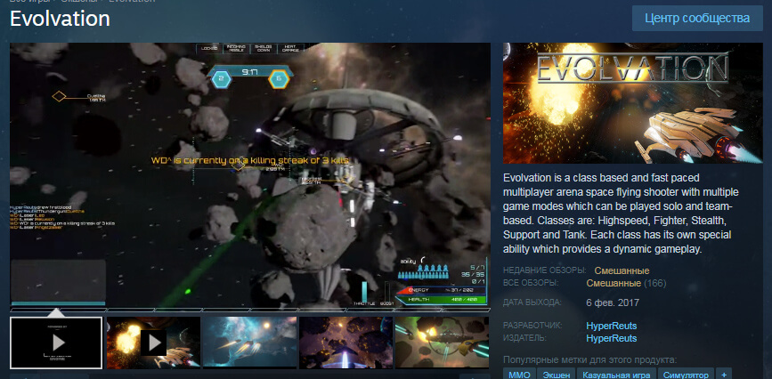The image size is (772, 379).
Task: Select the green ring station screenshot thumbnail
Action: click(443, 343)
